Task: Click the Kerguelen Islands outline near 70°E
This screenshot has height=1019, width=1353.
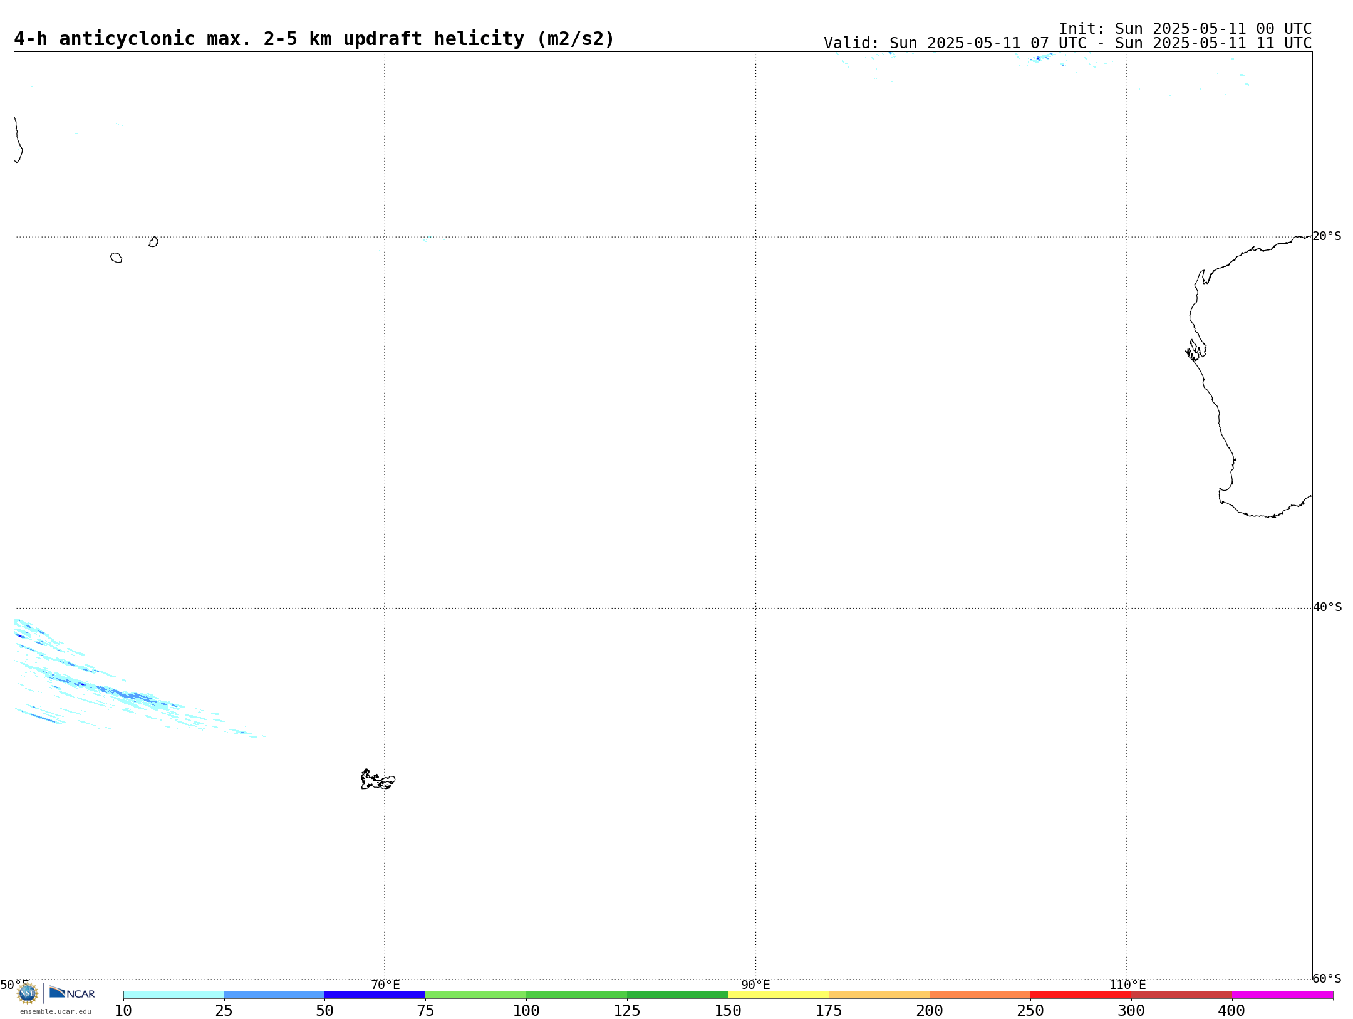Action: (x=378, y=780)
